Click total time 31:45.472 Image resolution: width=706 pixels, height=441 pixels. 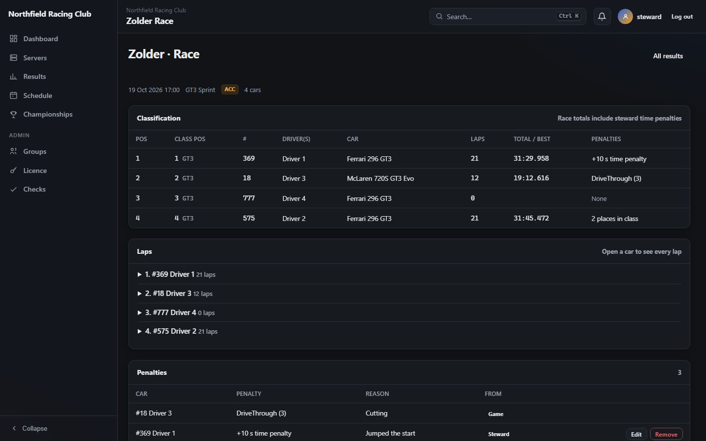pos(531,218)
